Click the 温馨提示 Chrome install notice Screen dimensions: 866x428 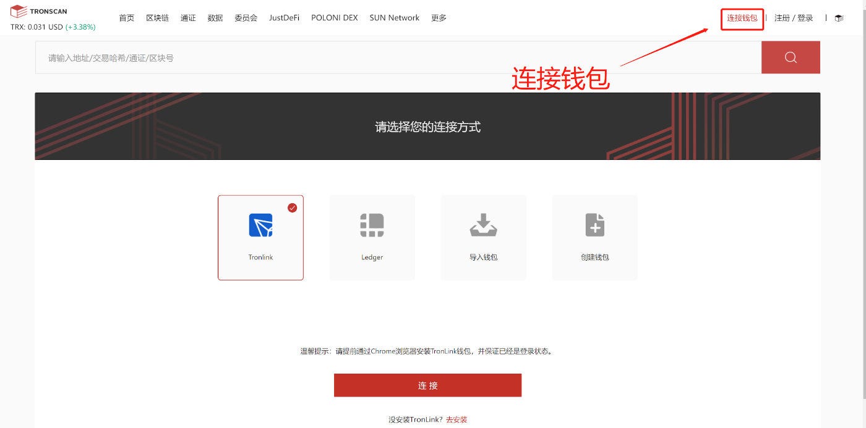(427, 351)
